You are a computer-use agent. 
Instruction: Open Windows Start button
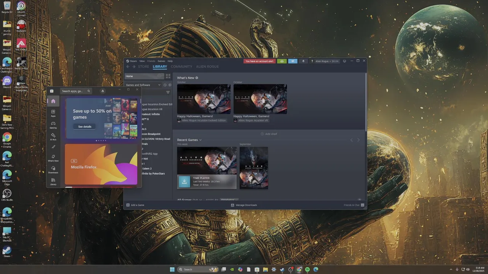tap(172, 269)
